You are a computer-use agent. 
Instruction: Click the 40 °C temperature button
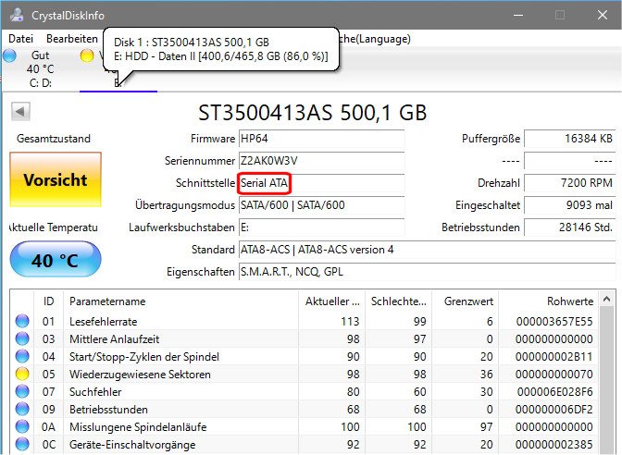point(56,260)
